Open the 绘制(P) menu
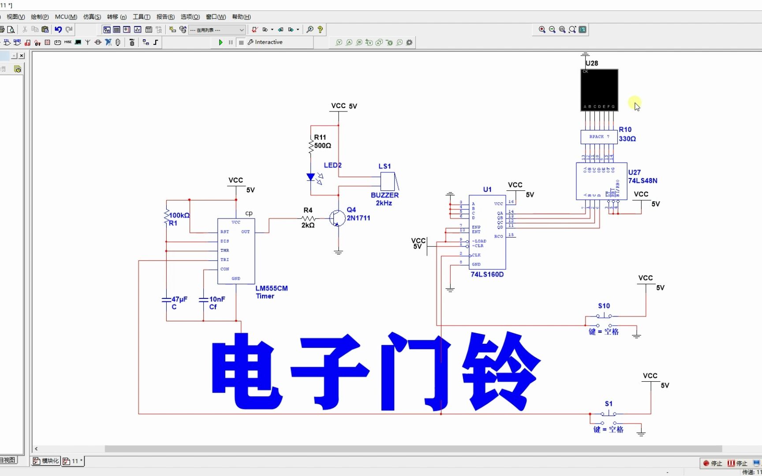The image size is (762, 476). (40, 17)
